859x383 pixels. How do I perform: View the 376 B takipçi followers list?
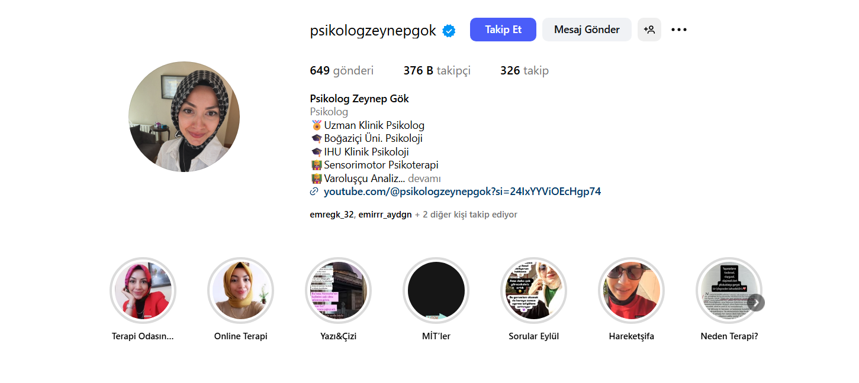(437, 71)
